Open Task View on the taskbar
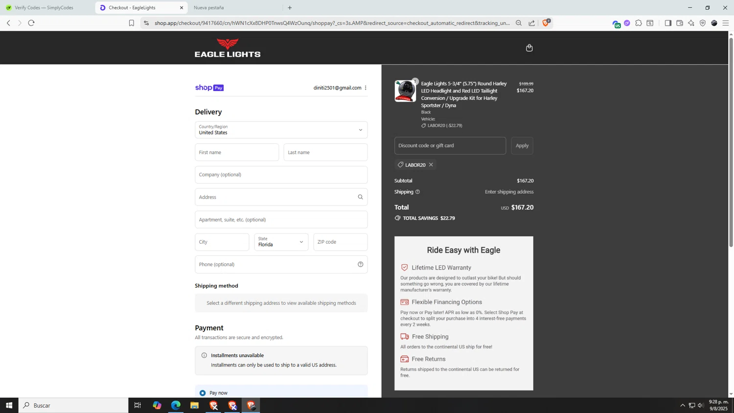The height and width of the screenshot is (413, 734). point(138,405)
